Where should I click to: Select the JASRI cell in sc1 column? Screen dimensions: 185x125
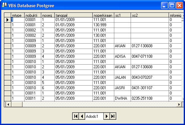pos(122,88)
